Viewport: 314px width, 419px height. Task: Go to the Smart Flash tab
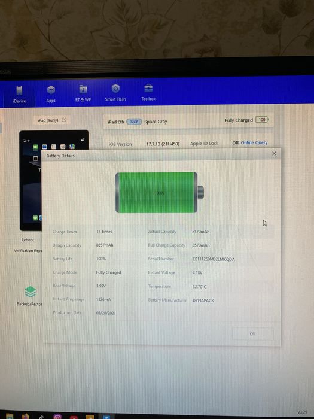pos(115,93)
